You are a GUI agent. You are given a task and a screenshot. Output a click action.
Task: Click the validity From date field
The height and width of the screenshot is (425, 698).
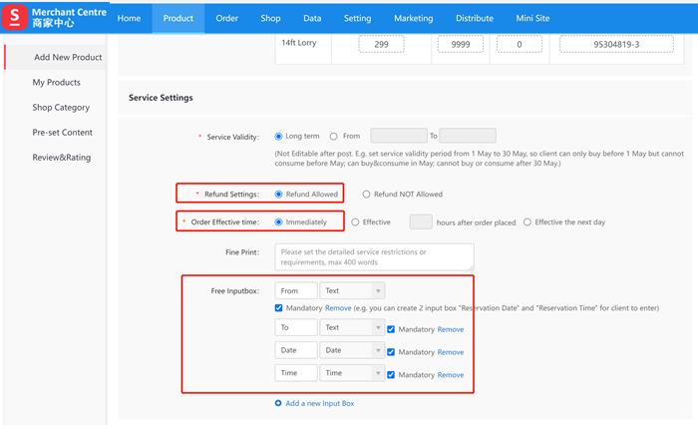pyautogui.click(x=399, y=136)
